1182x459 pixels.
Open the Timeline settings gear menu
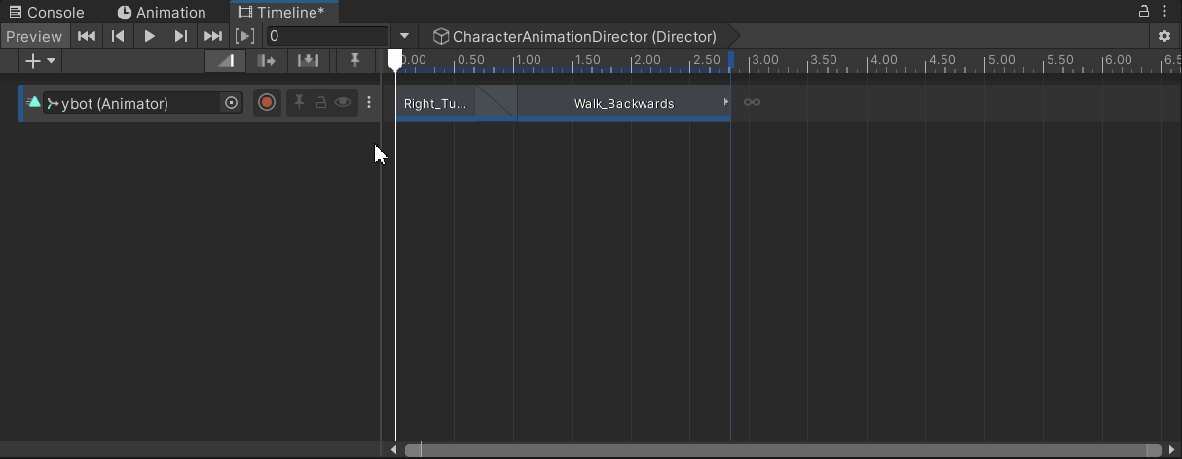tap(1164, 36)
